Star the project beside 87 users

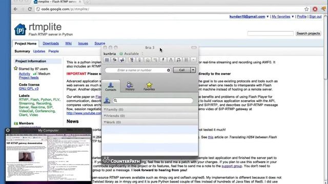point(16,68)
